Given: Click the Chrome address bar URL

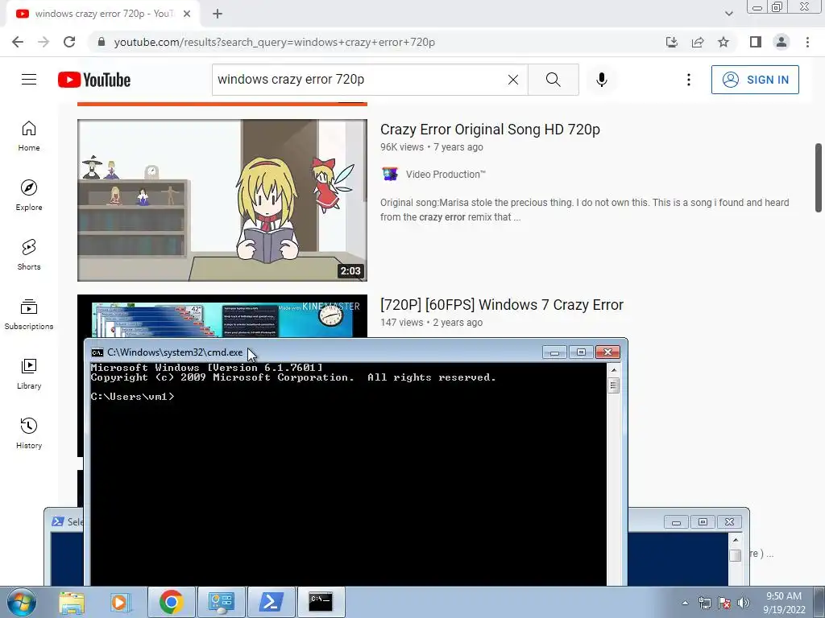Looking at the screenshot, I should [274, 42].
